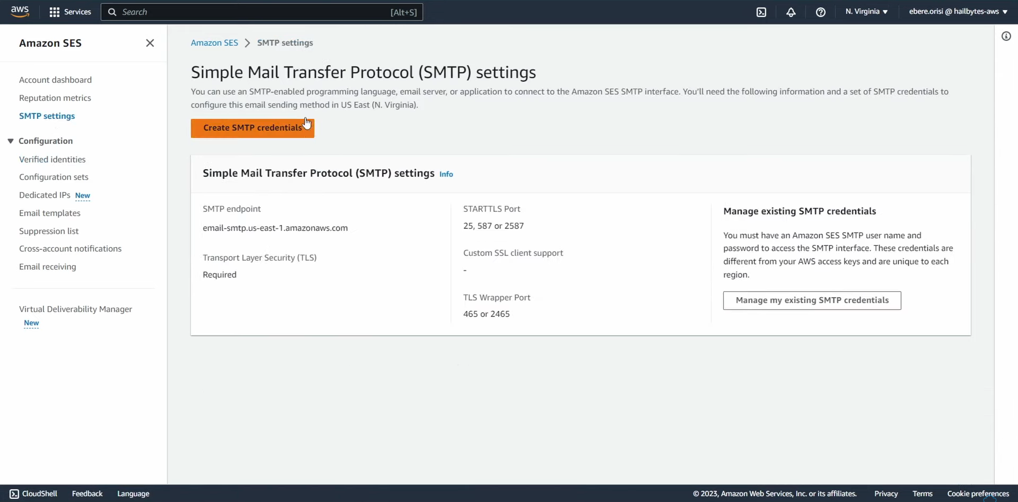The width and height of the screenshot is (1018, 502).
Task: Click the New badge beside Dedicated IPs
Action: pyautogui.click(x=82, y=195)
